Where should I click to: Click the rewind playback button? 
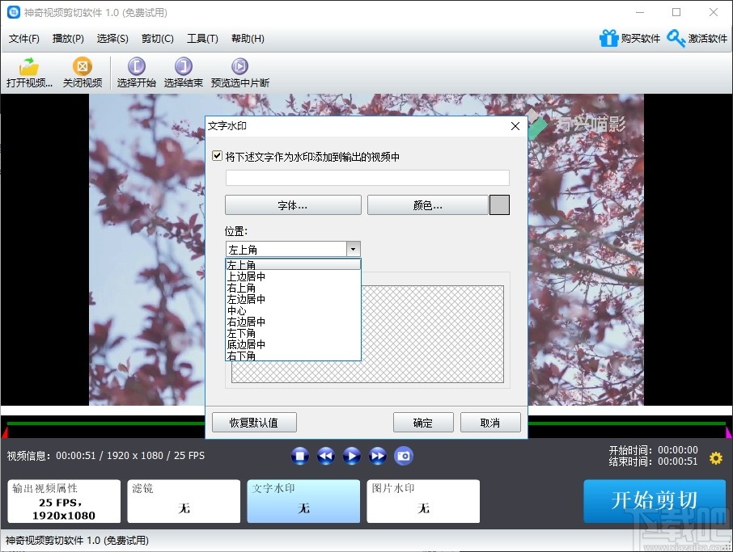pos(326,456)
